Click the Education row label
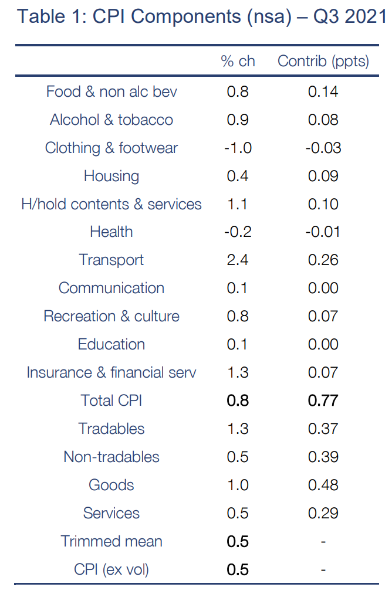The height and width of the screenshot is (594, 392). tap(111, 344)
